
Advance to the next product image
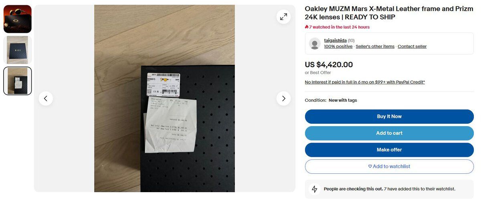(x=283, y=98)
